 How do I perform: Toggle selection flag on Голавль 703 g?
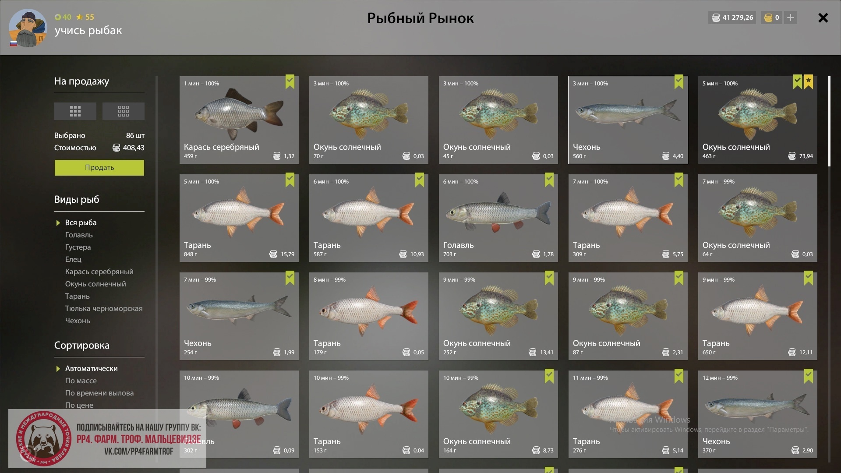549,180
